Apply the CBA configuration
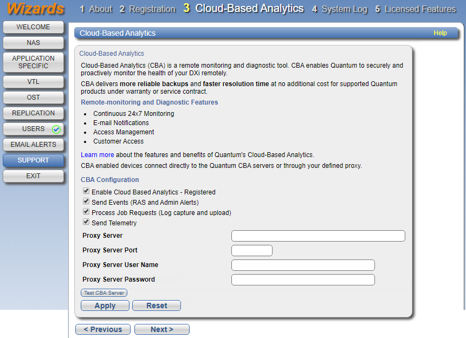This screenshot has width=466, height=338. pyautogui.click(x=105, y=305)
